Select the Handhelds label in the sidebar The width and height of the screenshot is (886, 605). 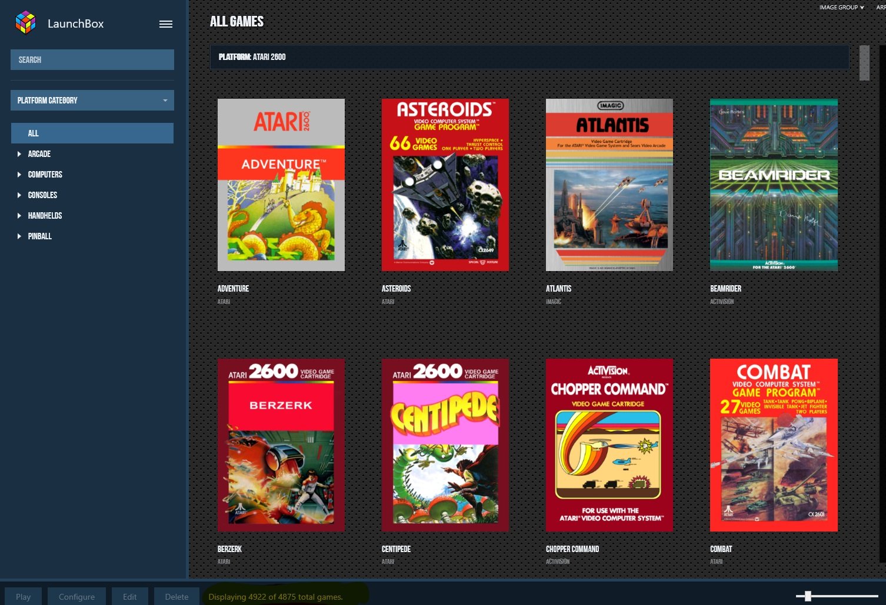pyautogui.click(x=45, y=216)
